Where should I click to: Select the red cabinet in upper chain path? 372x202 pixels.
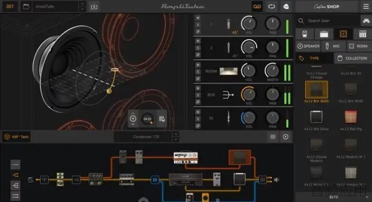240,157
